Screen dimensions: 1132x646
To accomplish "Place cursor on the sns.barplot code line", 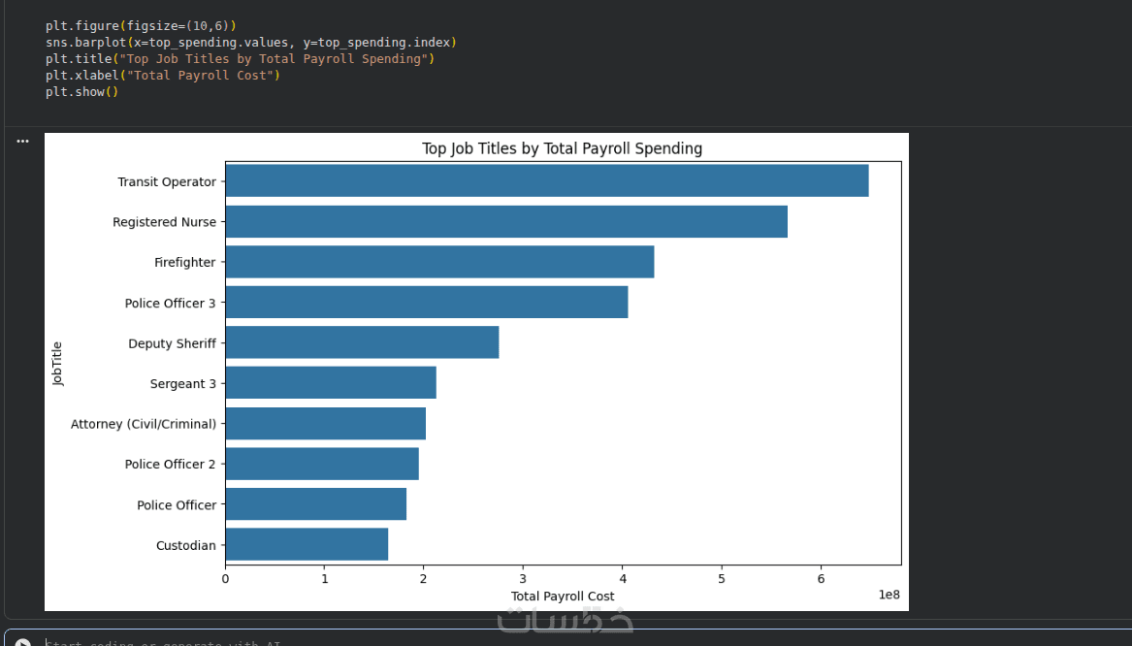I will (250, 43).
